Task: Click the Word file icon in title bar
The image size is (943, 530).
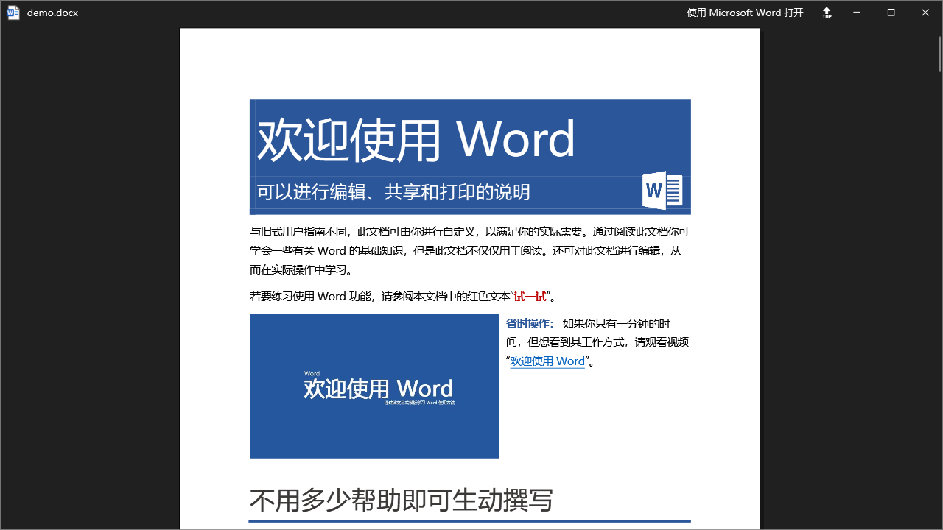Action: tap(13, 13)
